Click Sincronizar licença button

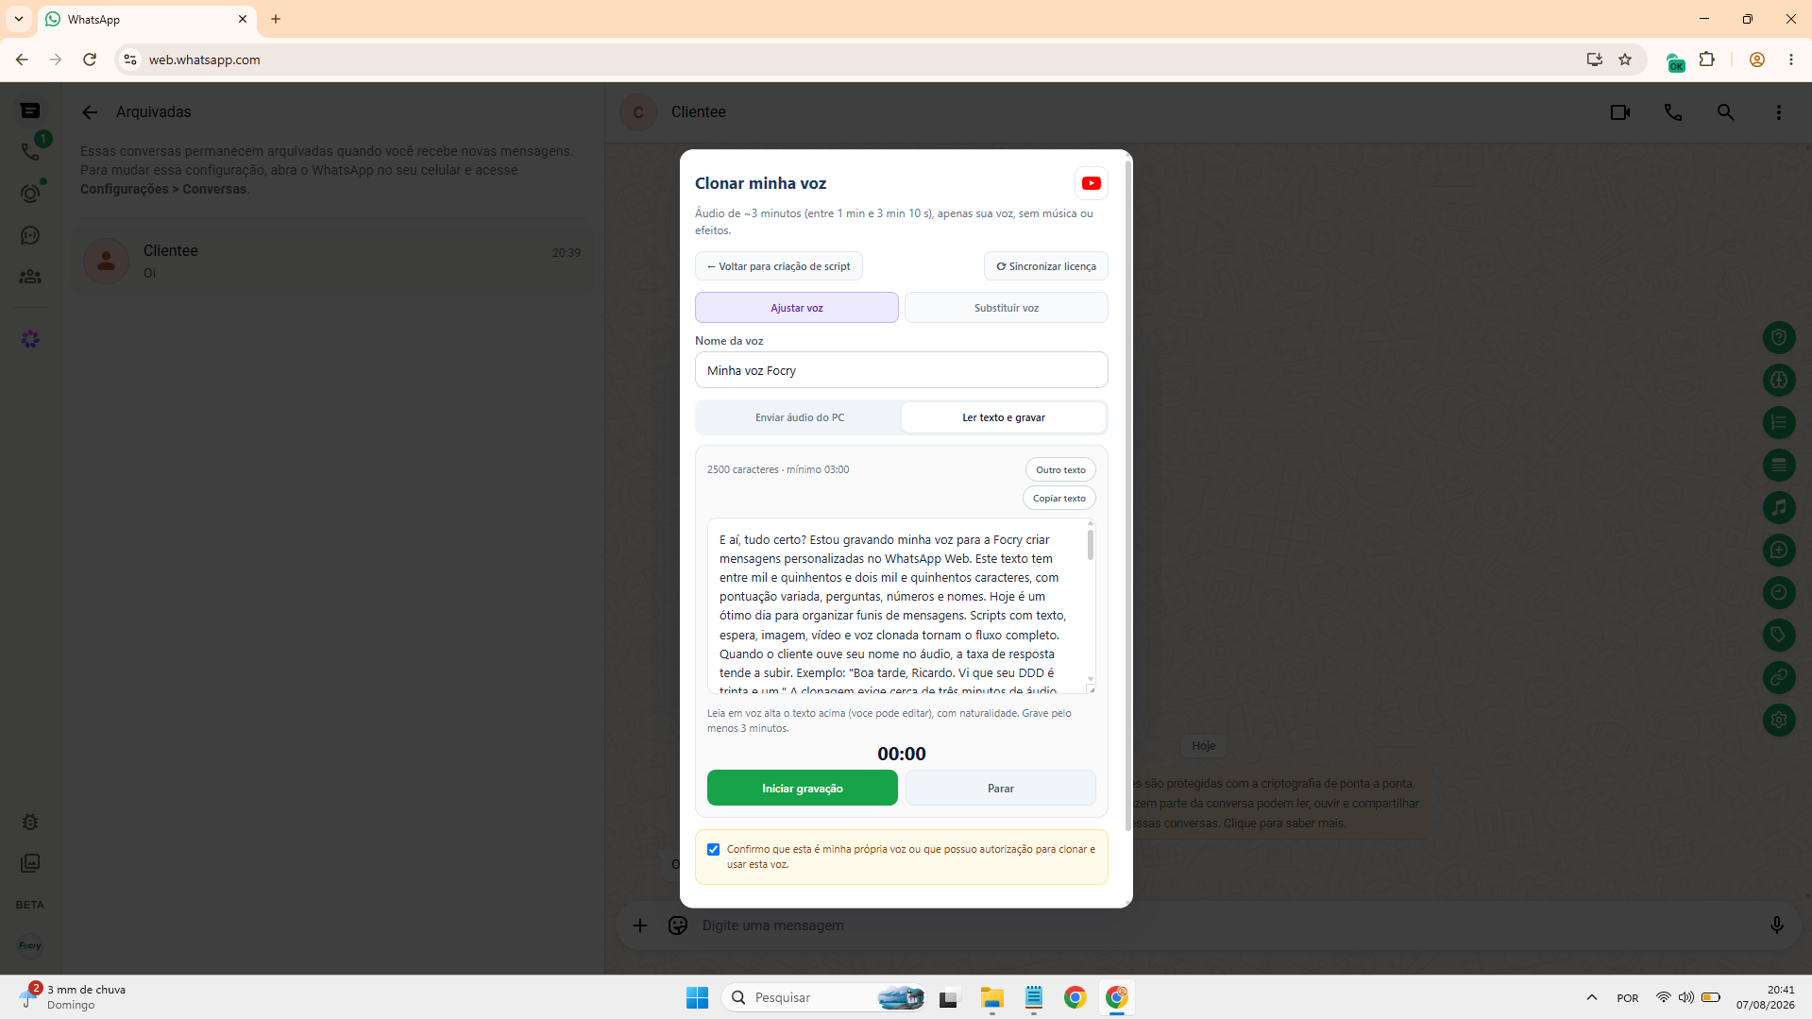pos(1046,266)
